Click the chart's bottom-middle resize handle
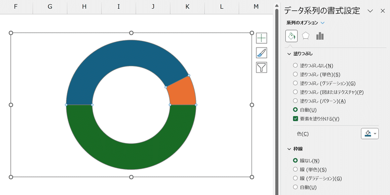The width and height of the screenshot is (390, 195). point(131,177)
